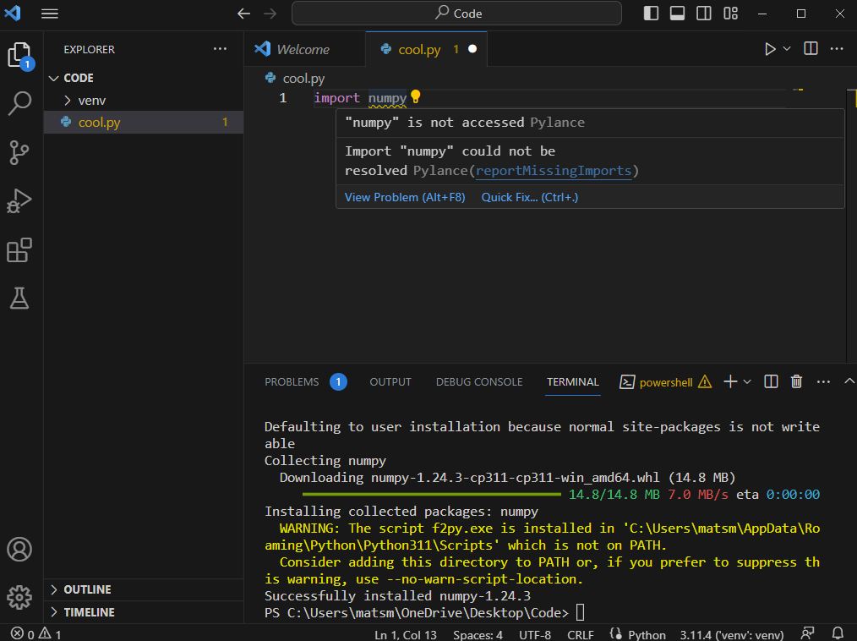The image size is (857, 641).
Task: Toggle the secondary sidebar visibility
Action: click(701, 13)
